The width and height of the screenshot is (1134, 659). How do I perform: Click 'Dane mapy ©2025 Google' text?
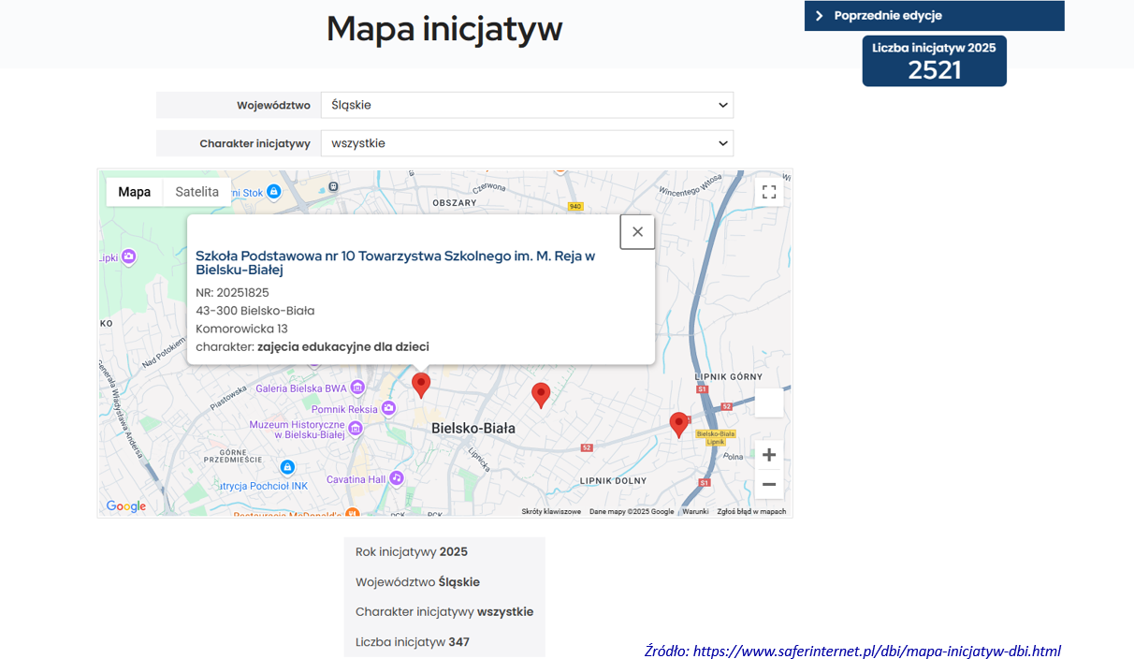tap(632, 512)
